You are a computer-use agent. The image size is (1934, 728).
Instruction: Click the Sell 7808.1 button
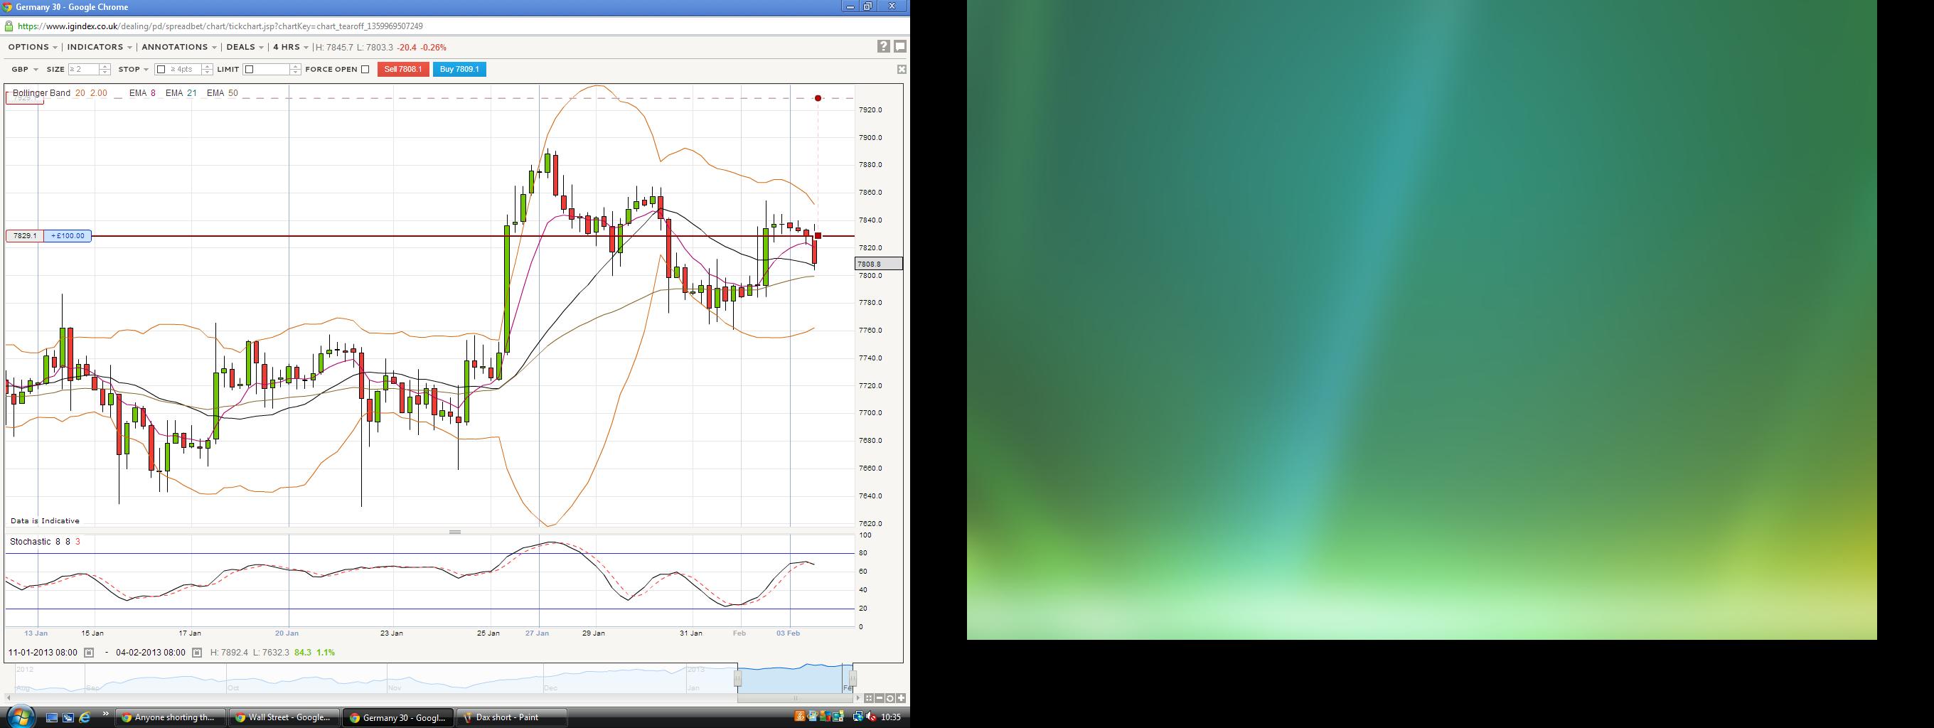(403, 69)
